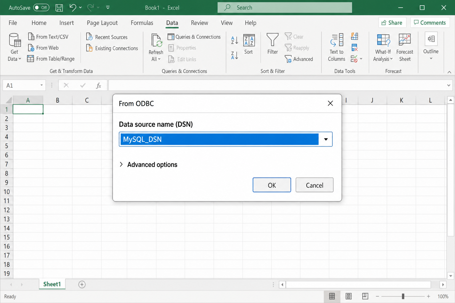Screen dimensions: 455x303
Task: Import data From Text/CSV
Action: (48, 37)
